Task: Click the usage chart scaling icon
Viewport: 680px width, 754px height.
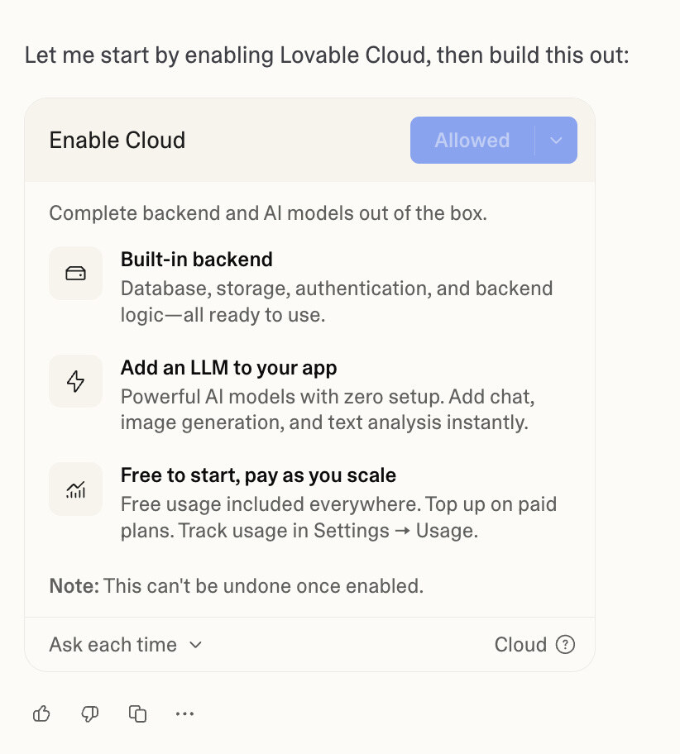Action: [x=75, y=489]
